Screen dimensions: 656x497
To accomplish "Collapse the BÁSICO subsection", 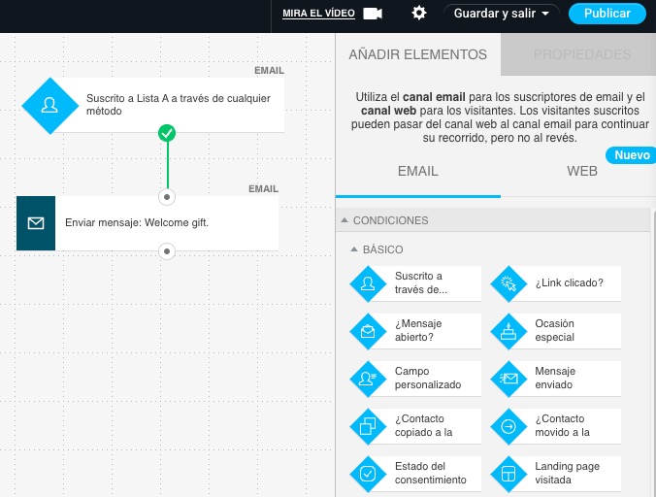I will [354, 249].
